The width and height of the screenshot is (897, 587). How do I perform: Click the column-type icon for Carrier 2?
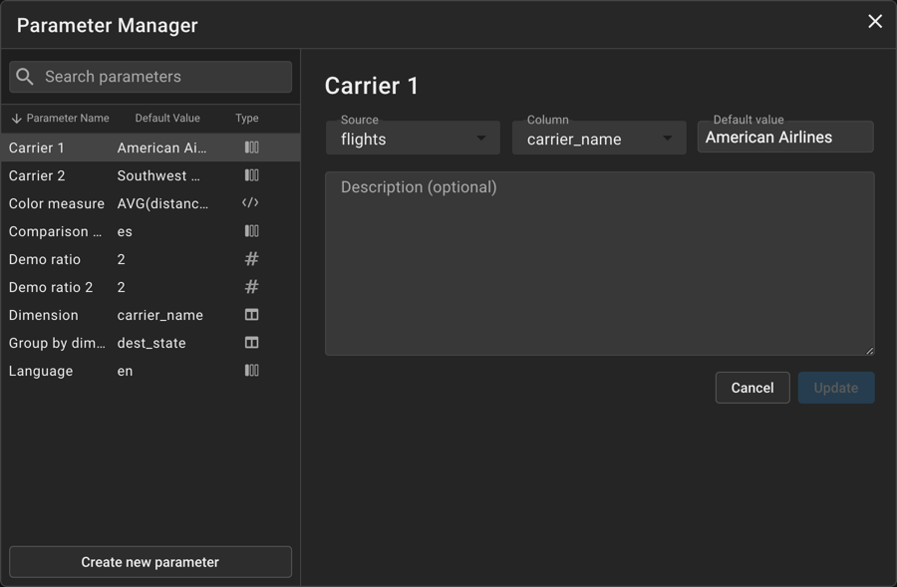[251, 175]
